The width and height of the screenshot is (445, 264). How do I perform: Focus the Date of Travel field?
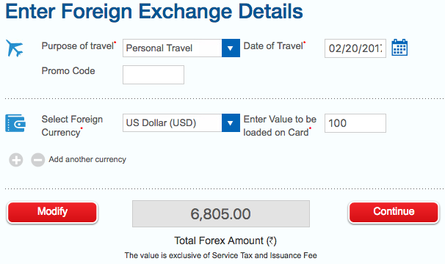coord(355,48)
